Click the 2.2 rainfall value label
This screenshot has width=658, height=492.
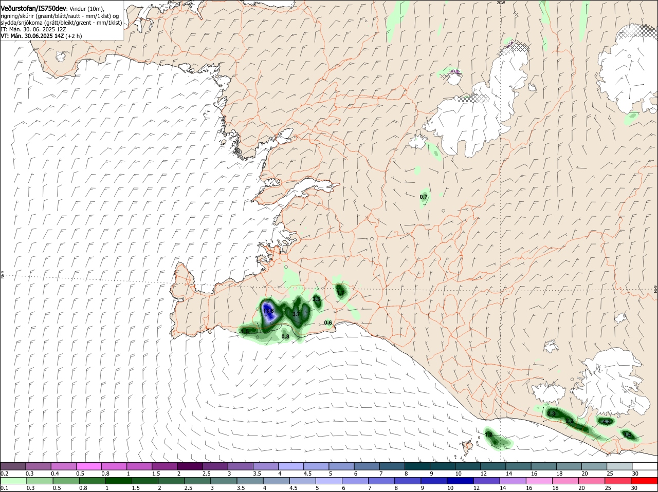[569, 421]
